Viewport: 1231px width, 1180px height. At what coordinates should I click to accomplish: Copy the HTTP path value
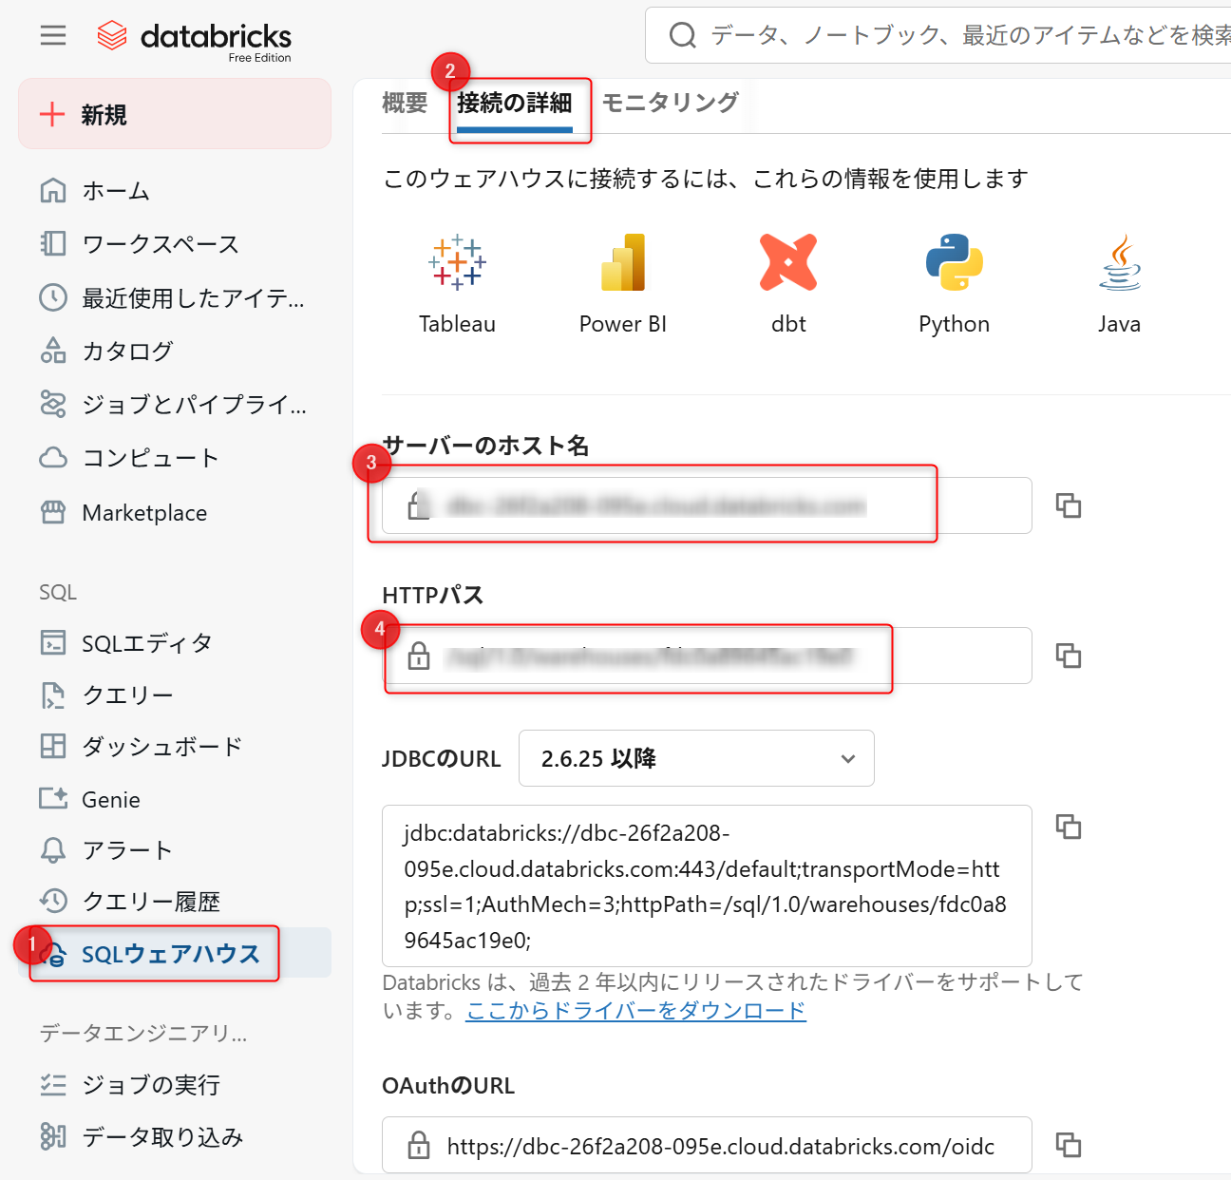pos(1069,656)
